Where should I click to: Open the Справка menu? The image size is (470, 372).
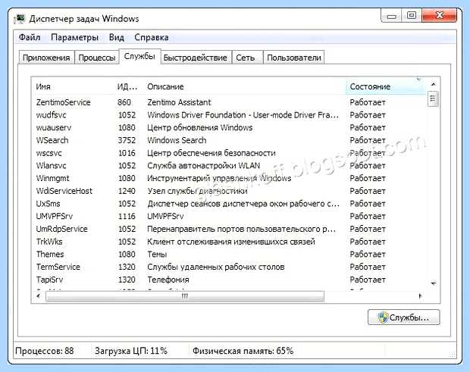(x=152, y=37)
